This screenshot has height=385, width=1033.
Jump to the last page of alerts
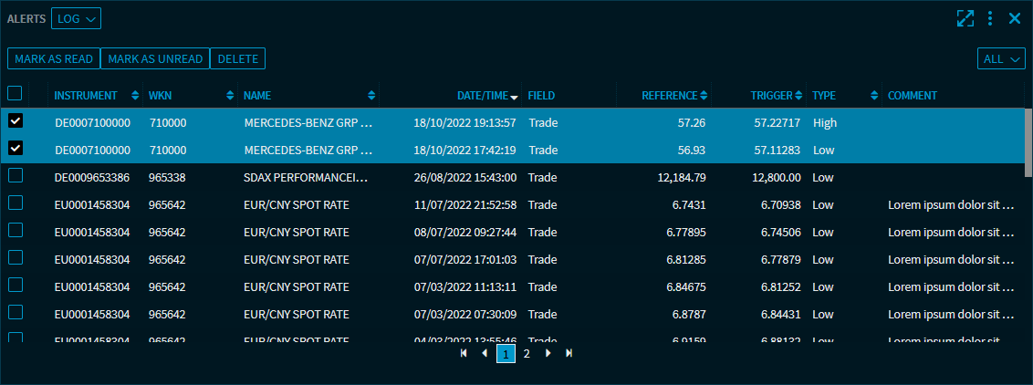[569, 353]
